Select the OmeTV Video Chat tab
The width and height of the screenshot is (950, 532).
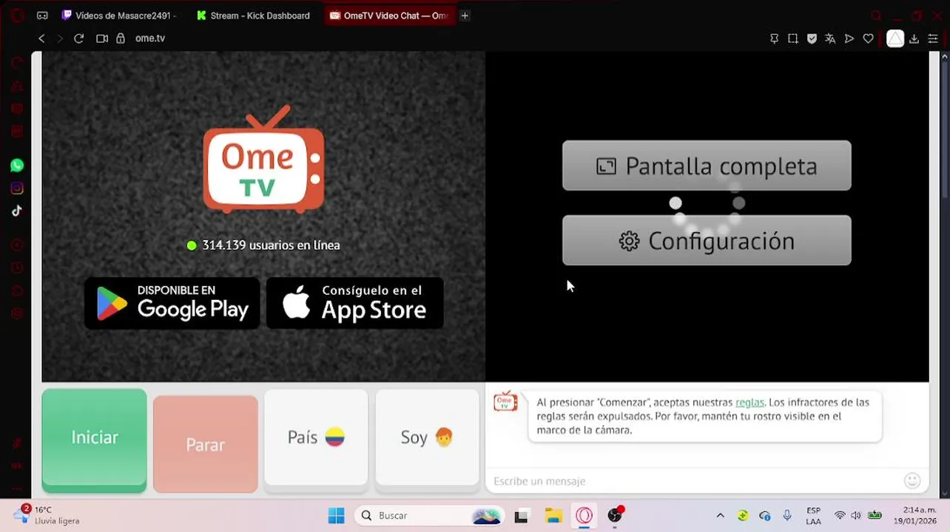pyautogui.click(x=389, y=16)
